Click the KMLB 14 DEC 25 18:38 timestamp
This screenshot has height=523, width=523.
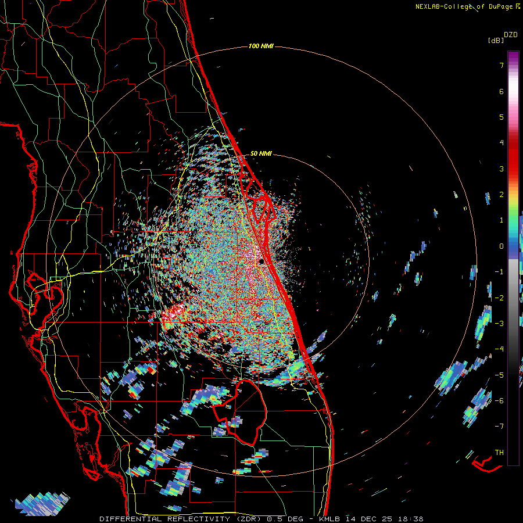[371, 519]
